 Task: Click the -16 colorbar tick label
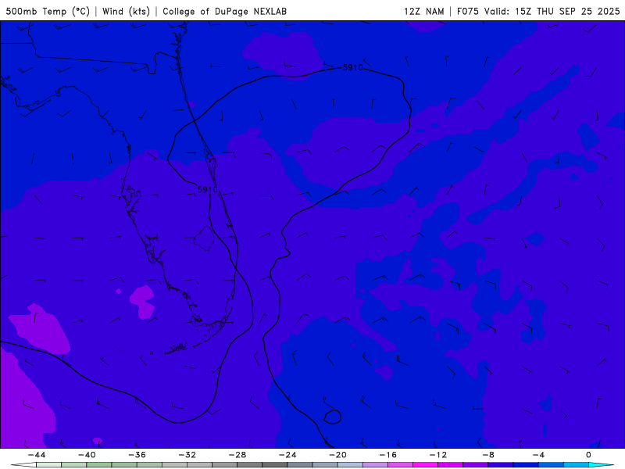(388, 455)
